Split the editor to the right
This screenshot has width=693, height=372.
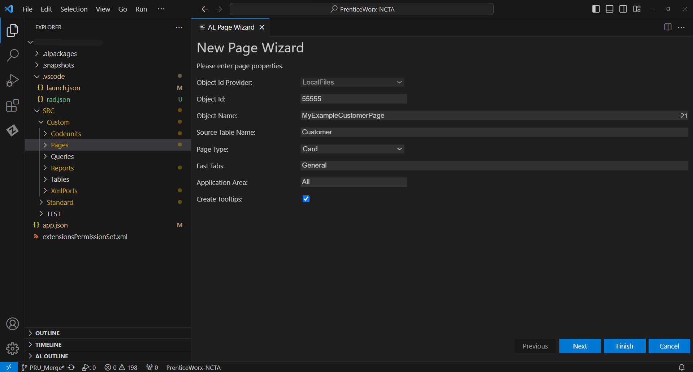click(x=668, y=27)
